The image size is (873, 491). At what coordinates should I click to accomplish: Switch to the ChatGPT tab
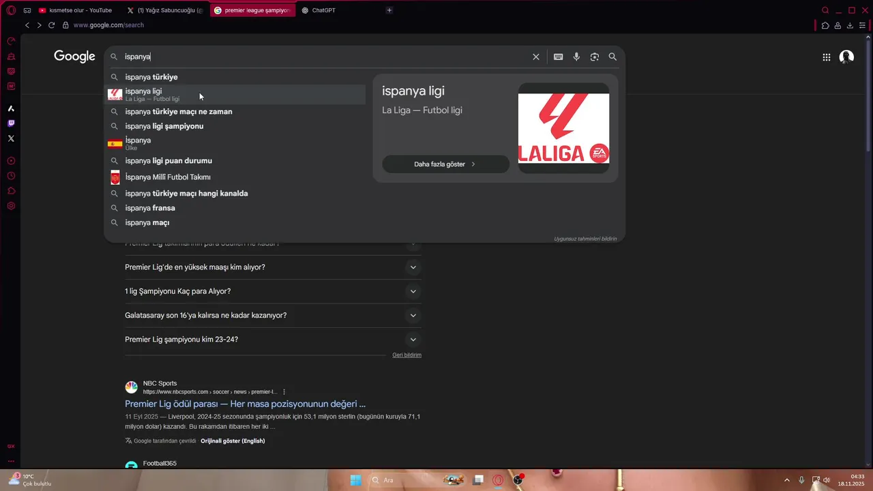tap(339, 10)
